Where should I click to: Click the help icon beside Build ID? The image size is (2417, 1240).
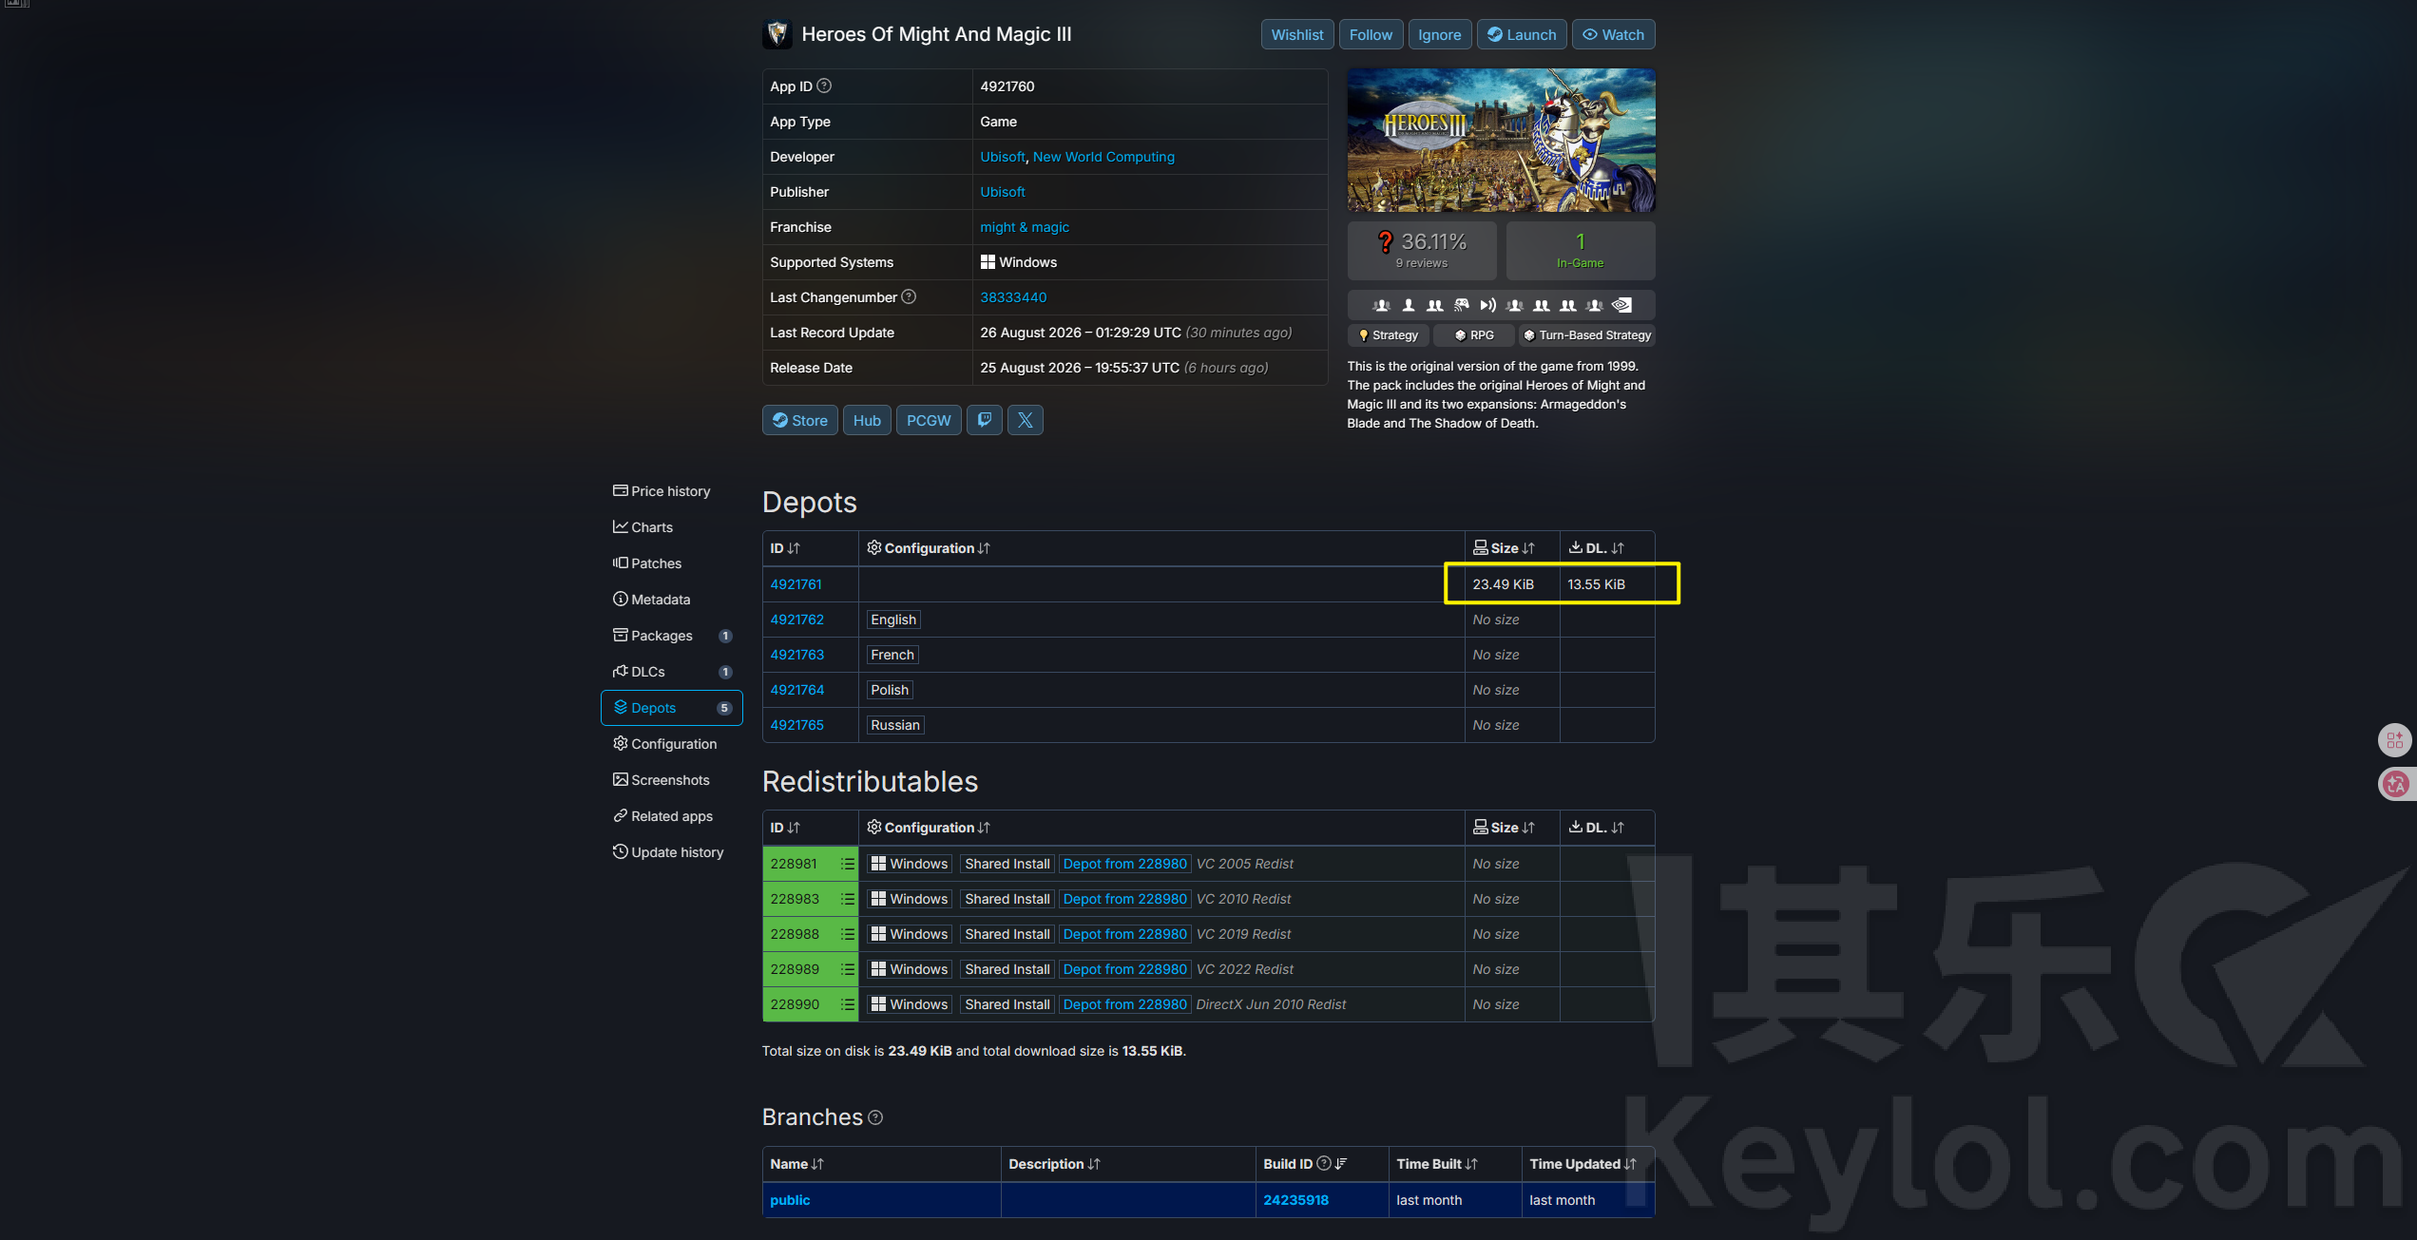[1324, 1163]
